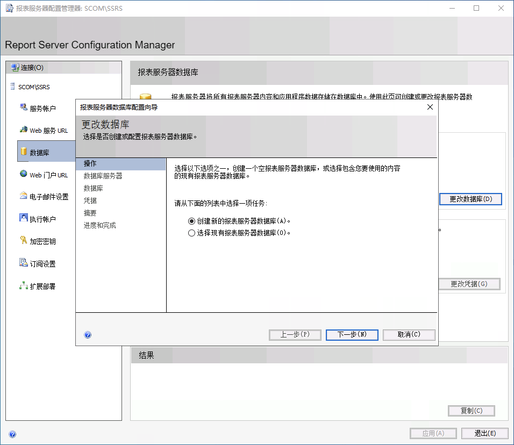The height and width of the screenshot is (445, 514).
Task: Click the subscription settings (订阅设置) icon
Action: [23, 263]
